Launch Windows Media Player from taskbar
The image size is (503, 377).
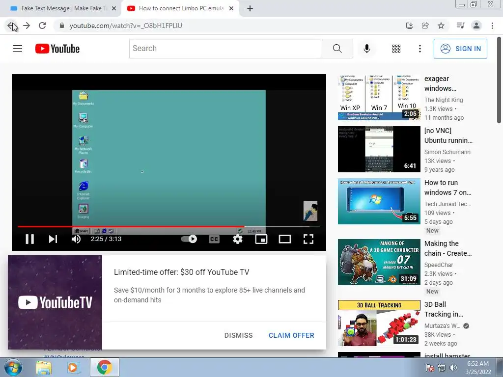pos(73,367)
